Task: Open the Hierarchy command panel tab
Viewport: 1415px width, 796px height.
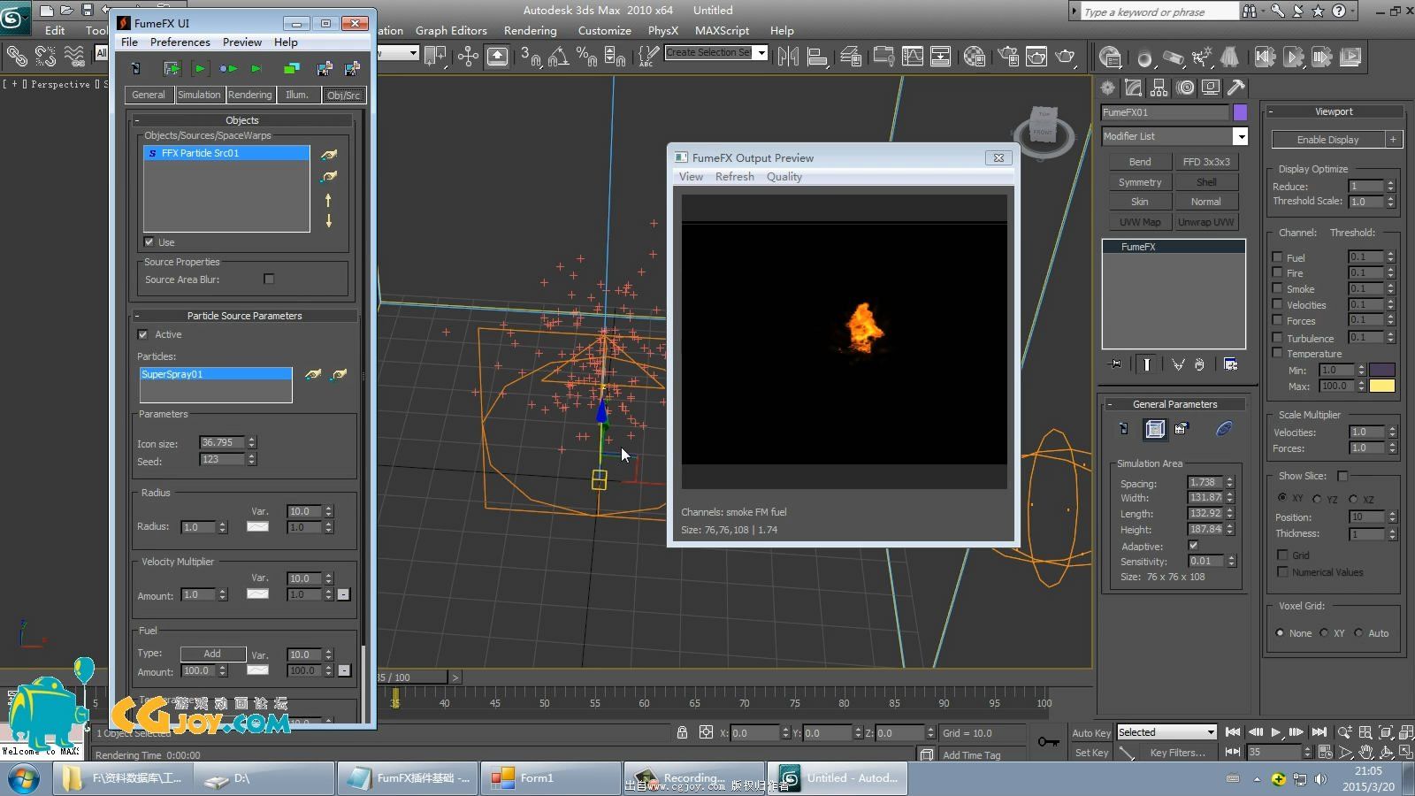Action: [x=1159, y=88]
